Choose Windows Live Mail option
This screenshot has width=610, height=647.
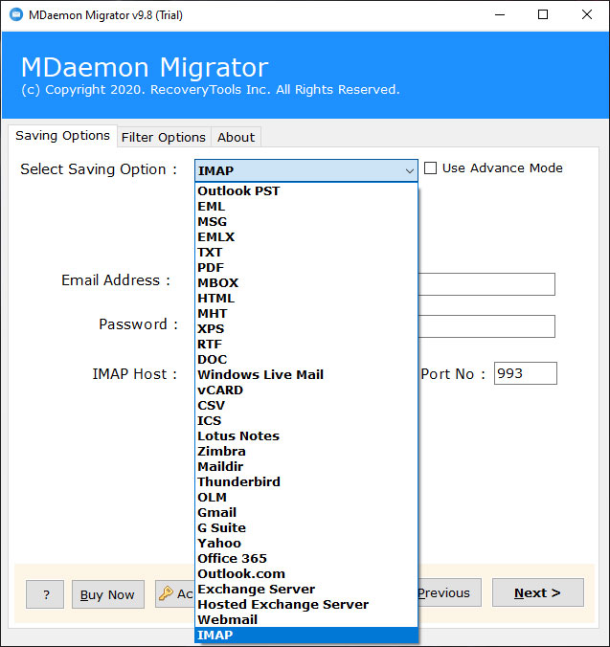point(306,374)
